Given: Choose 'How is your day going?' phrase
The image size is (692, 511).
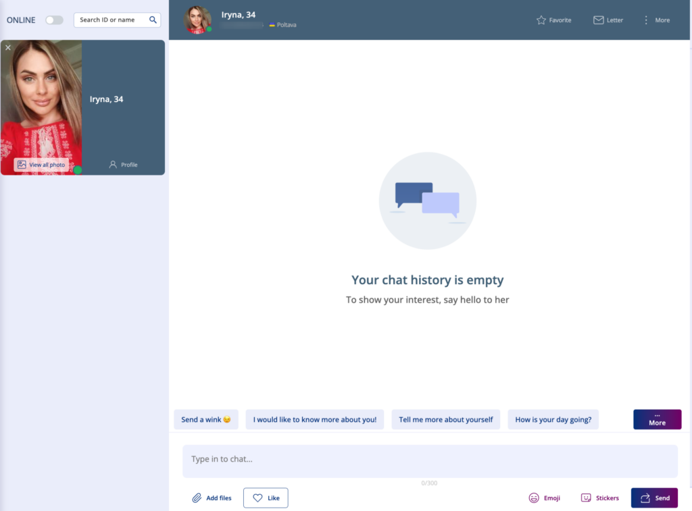Looking at the screenshot, I should (x=553, y=419).
